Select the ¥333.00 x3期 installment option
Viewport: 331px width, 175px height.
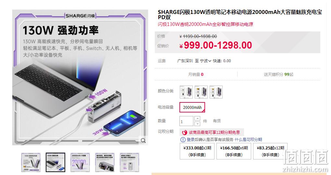click(x=197, y=151)
